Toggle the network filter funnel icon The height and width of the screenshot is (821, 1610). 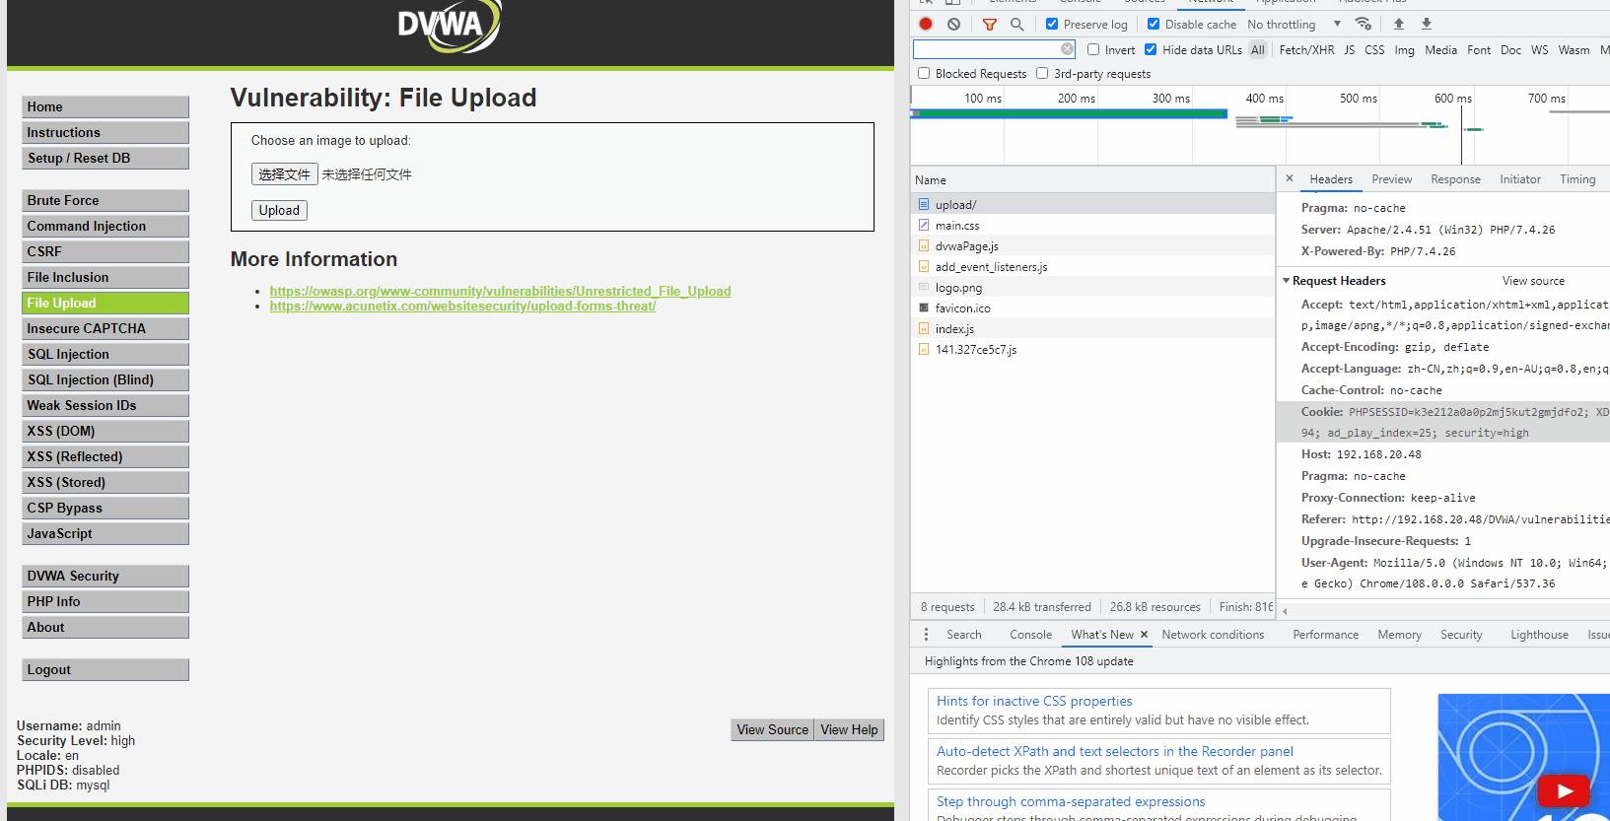coord(990,24)
